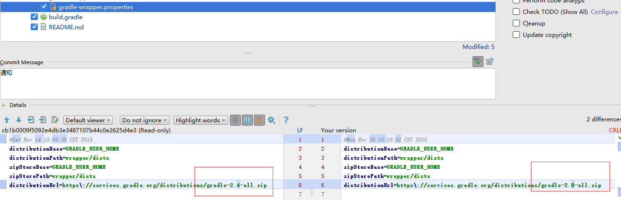Click the README.md file icon
The width and height of the screenshot is (621, 200).
click(44, 27)
